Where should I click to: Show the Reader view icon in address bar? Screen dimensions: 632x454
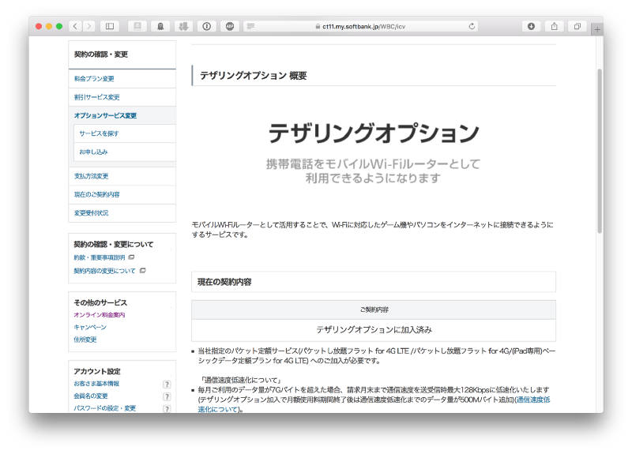[x=250, y=26]
